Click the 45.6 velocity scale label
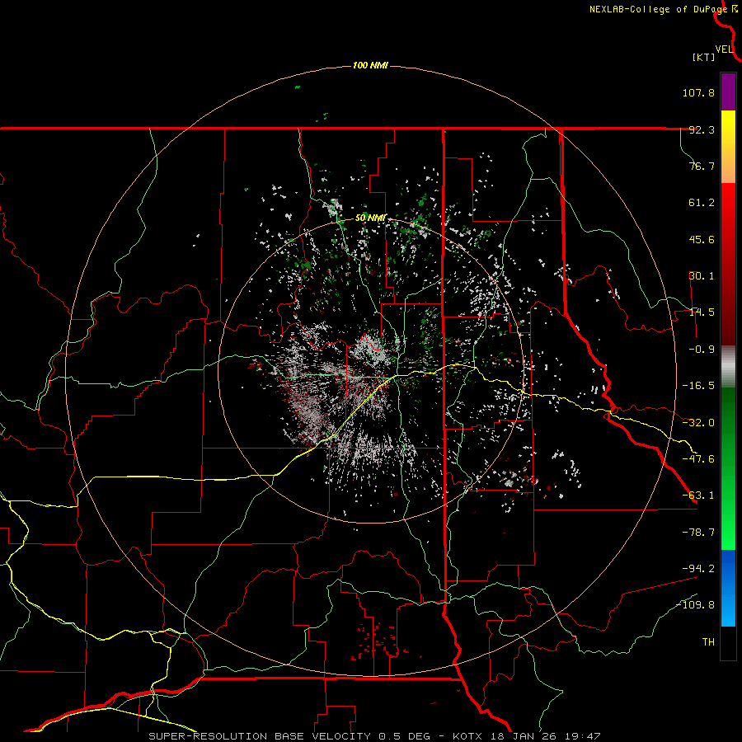The width and height of the screenshot is (742, 742). (x=702, y=239)
